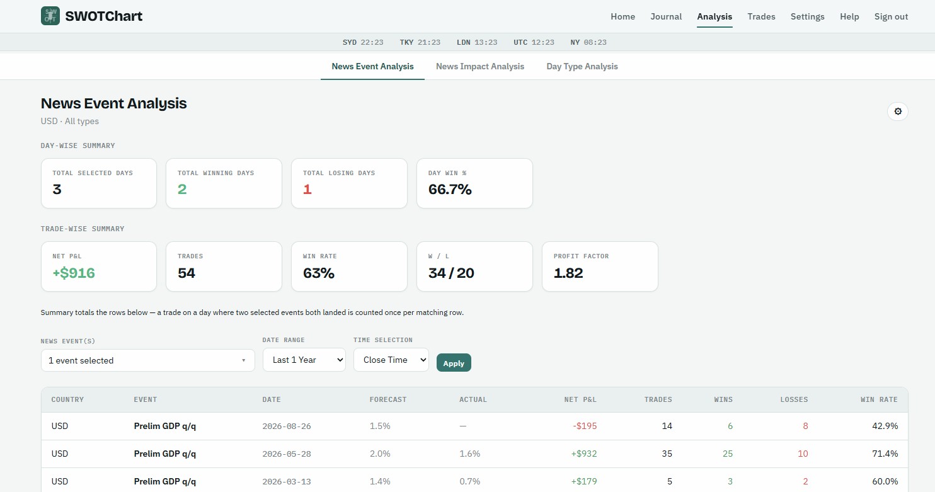Click the NY 08:23 clock
Image resolution: width=935 pixels, height=492 pixels.
588,42
